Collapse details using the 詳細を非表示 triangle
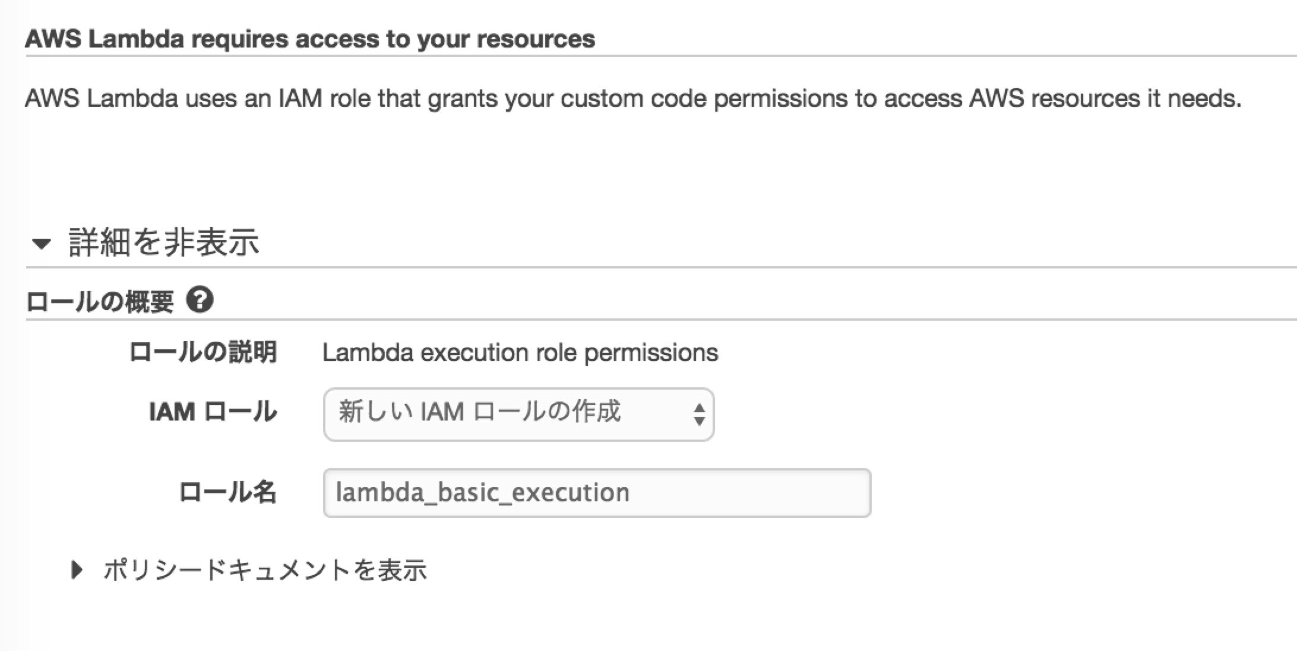This screenshot has width=1297, height=651. pyautogui.click(x=42, y=244)
